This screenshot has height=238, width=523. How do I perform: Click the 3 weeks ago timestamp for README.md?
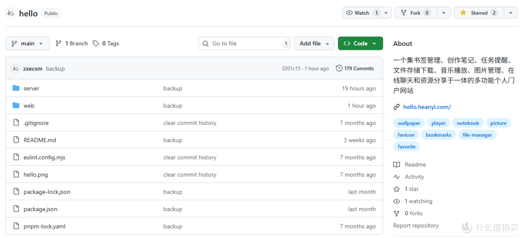(x=359, y=140)
